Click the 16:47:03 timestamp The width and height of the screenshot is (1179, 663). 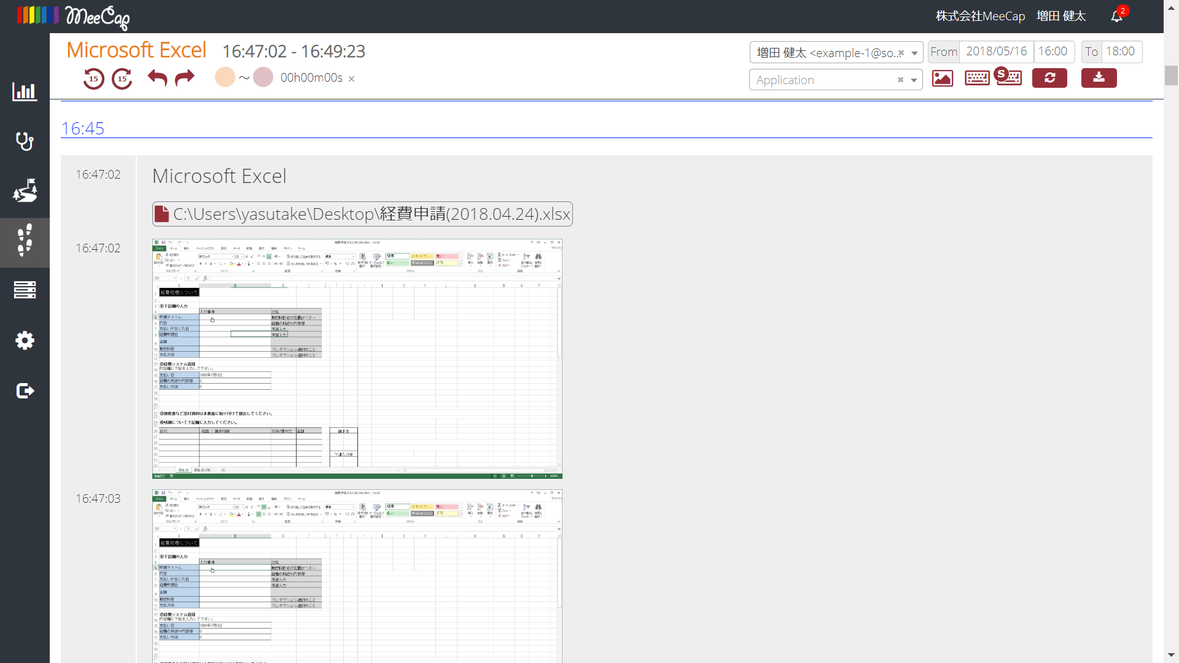98,498
